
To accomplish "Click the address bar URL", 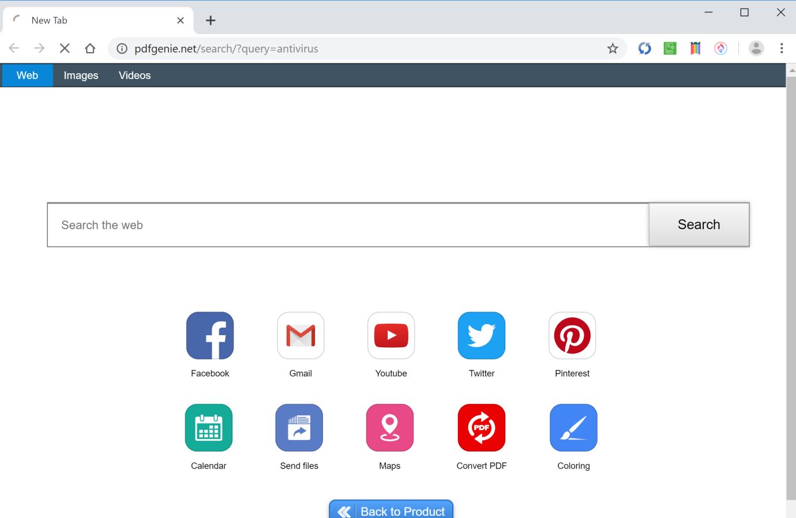I will pos(226,48).
